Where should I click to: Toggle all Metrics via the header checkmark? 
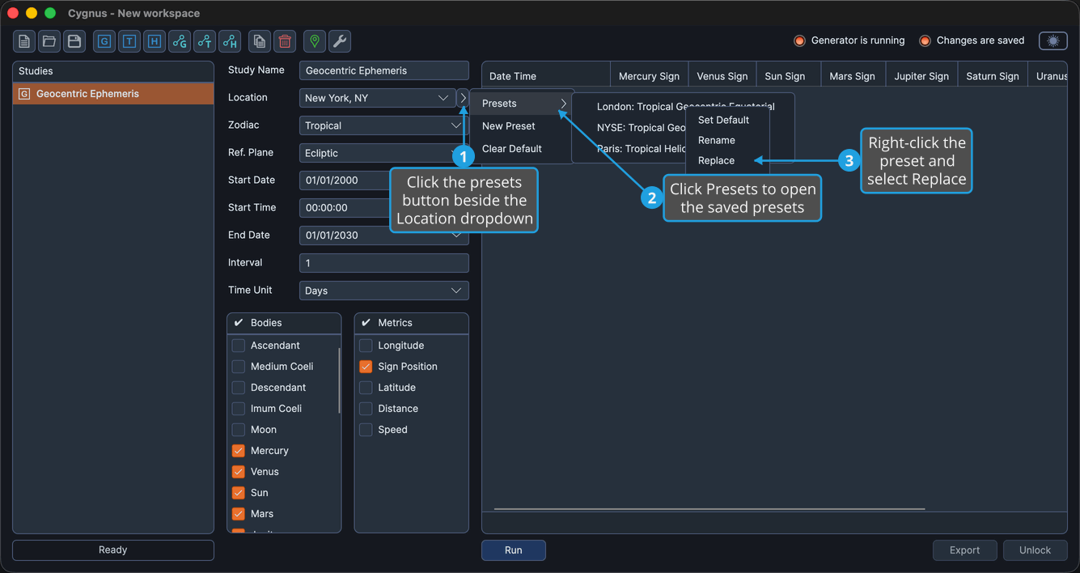(366, 323)
